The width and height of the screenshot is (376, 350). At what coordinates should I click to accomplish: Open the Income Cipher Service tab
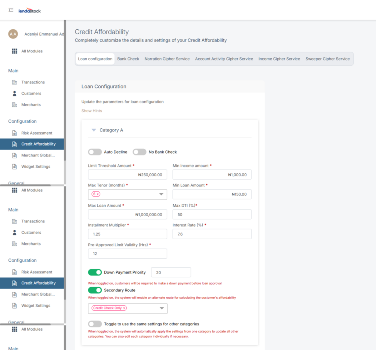[279, 59]
